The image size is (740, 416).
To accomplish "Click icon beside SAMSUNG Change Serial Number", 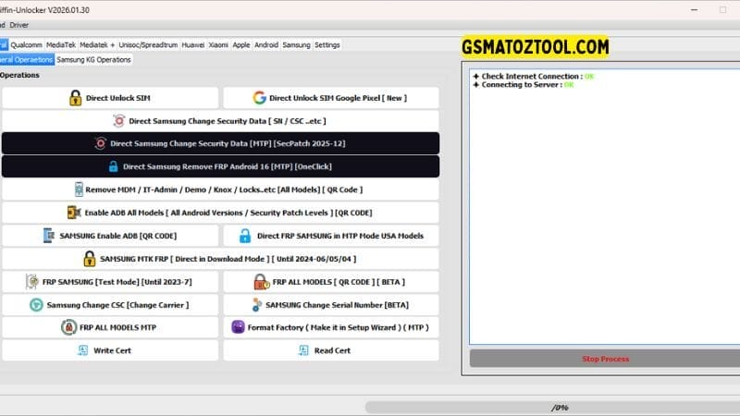I will [256, 305].
